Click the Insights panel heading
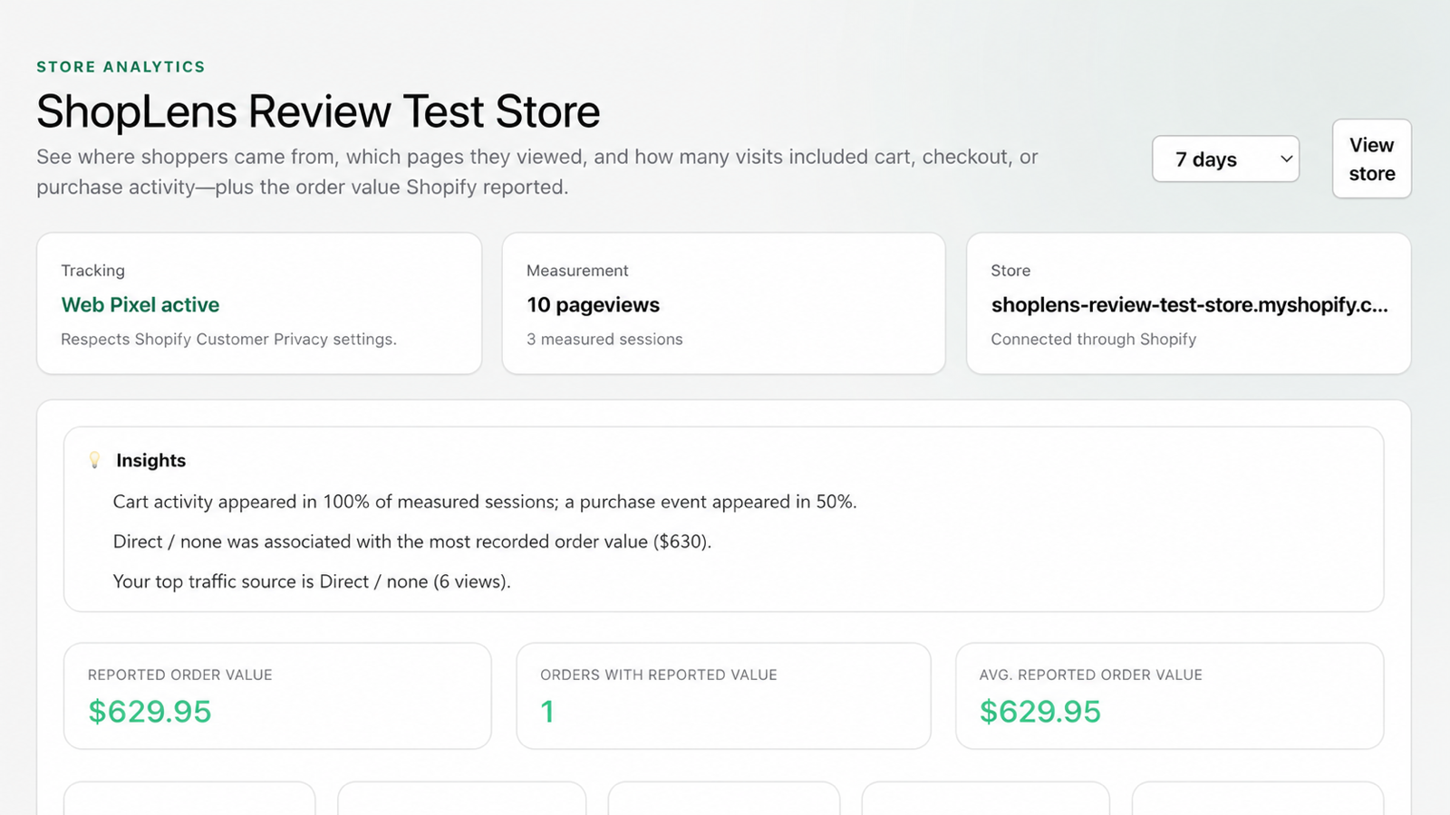This screenshot has height=815, width=1450. coord(150,460)
